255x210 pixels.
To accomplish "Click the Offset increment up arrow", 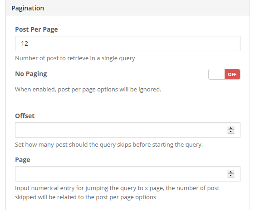I will pos(231,128).
